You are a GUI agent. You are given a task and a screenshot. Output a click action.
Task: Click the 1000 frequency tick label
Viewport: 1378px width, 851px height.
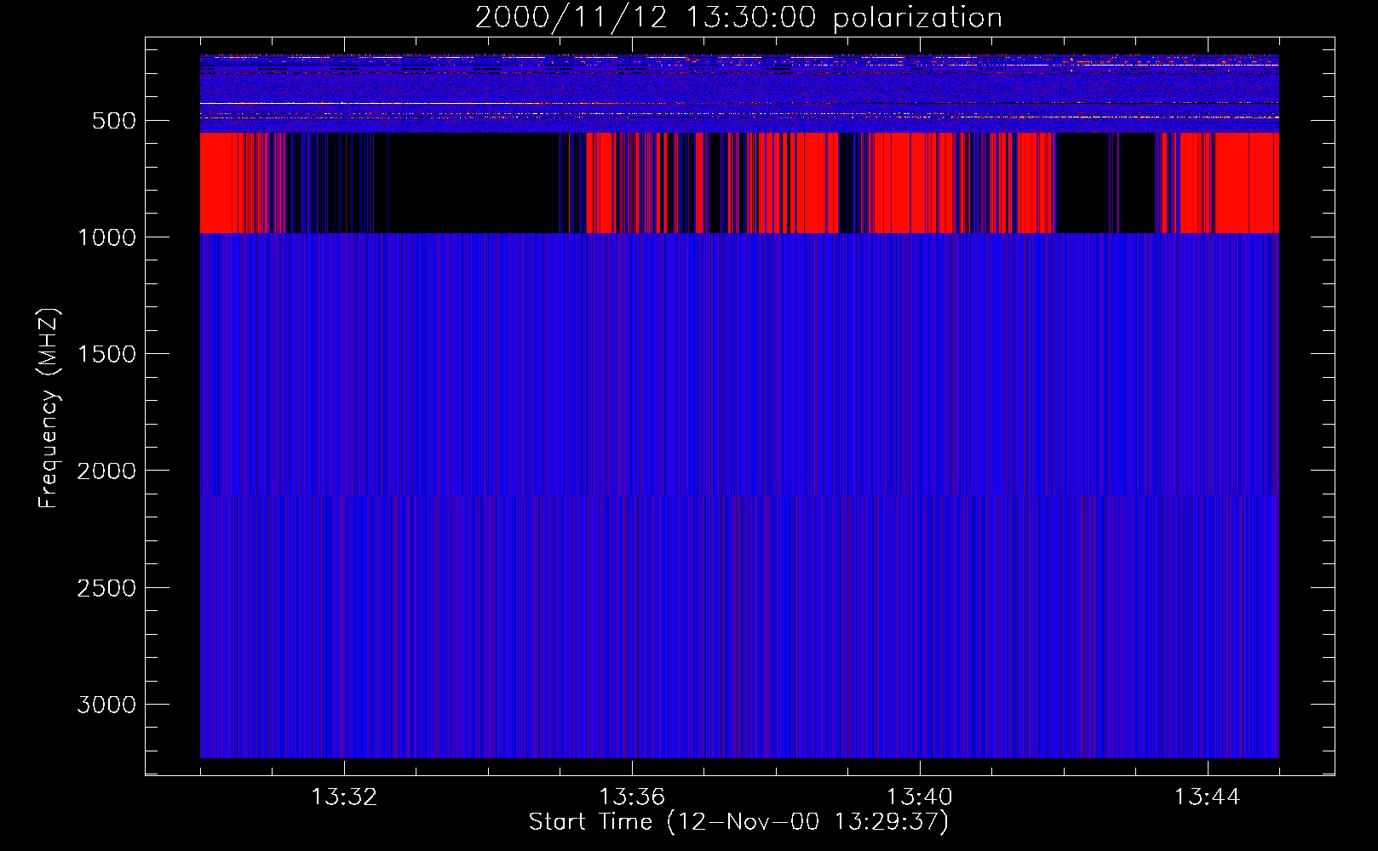click(106, 237)
